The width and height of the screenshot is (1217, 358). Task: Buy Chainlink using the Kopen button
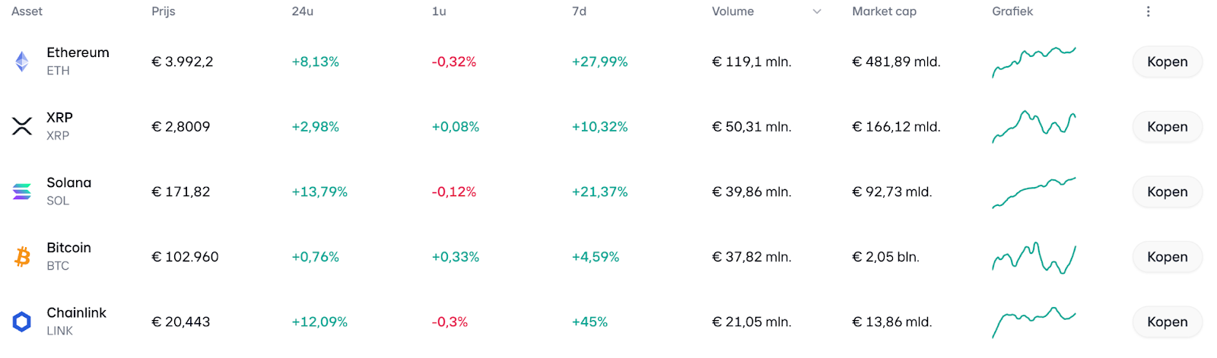tap(1167, 322)
